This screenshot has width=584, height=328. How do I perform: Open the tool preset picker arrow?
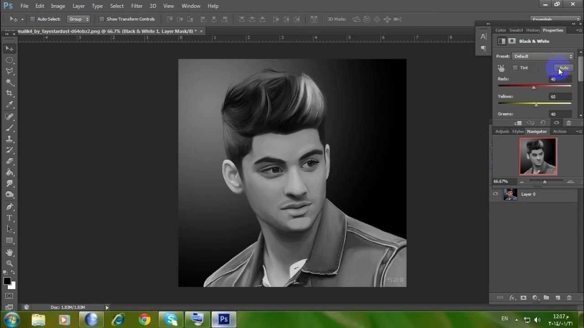22,19
